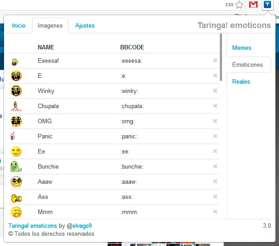Open the Taringa extension toolbar icon
Image resolution: width=279 pixels, height=246 pixels.
267,4
